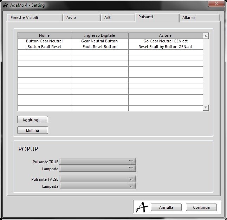Screen dimensions: 227x220
Task: Click Annulla to cancel settings
Action: (x=166, y=207)
